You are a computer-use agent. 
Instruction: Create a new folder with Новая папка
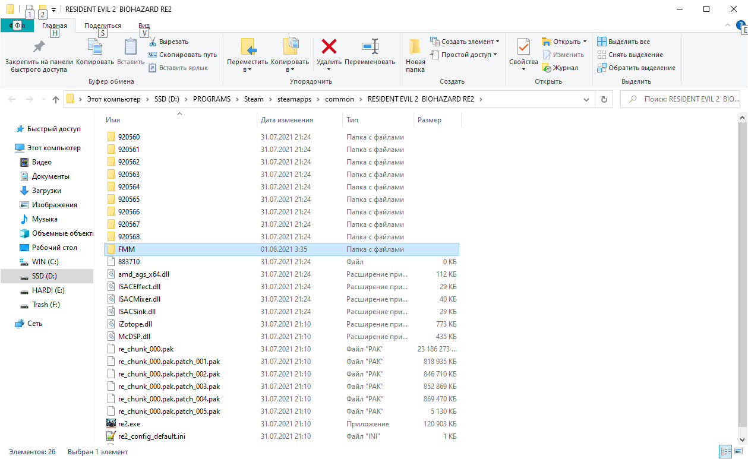pyautogui.click(x=415, y=56)
